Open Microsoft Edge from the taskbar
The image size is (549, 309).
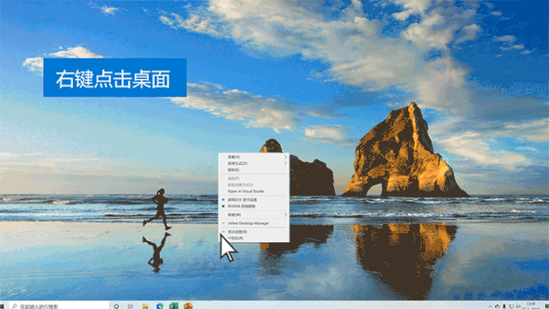coord(160,306)
